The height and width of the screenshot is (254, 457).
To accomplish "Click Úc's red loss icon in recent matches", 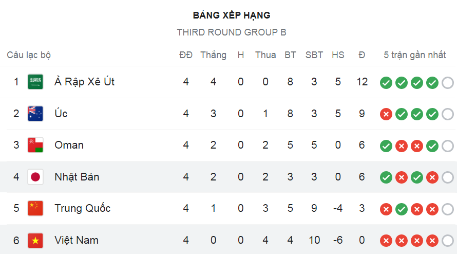I will click(x=386, y=114).
